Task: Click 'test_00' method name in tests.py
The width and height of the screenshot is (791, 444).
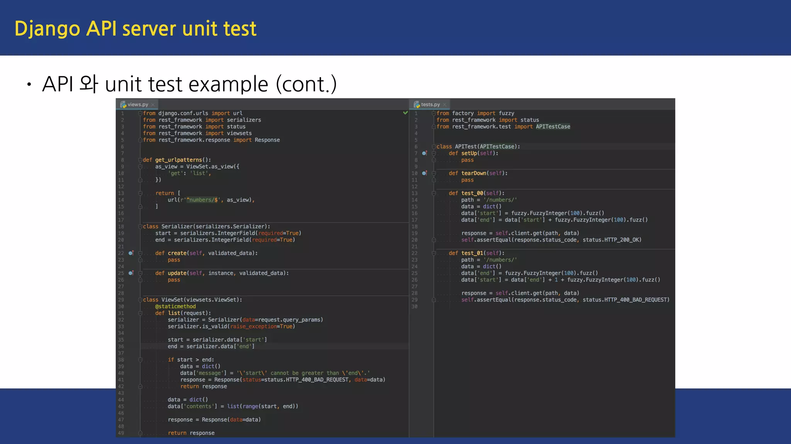Action: point(472,193)
